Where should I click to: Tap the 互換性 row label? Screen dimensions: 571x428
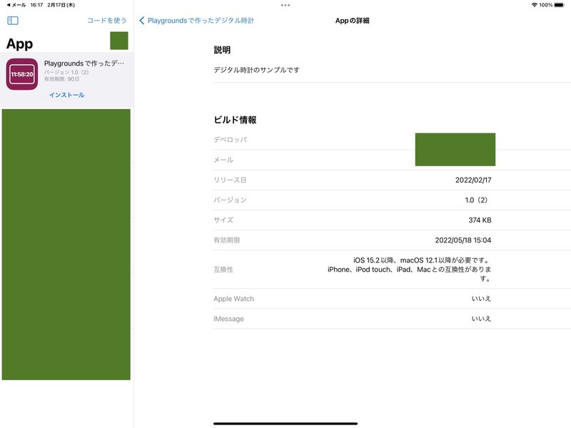(x=223, y=270)
